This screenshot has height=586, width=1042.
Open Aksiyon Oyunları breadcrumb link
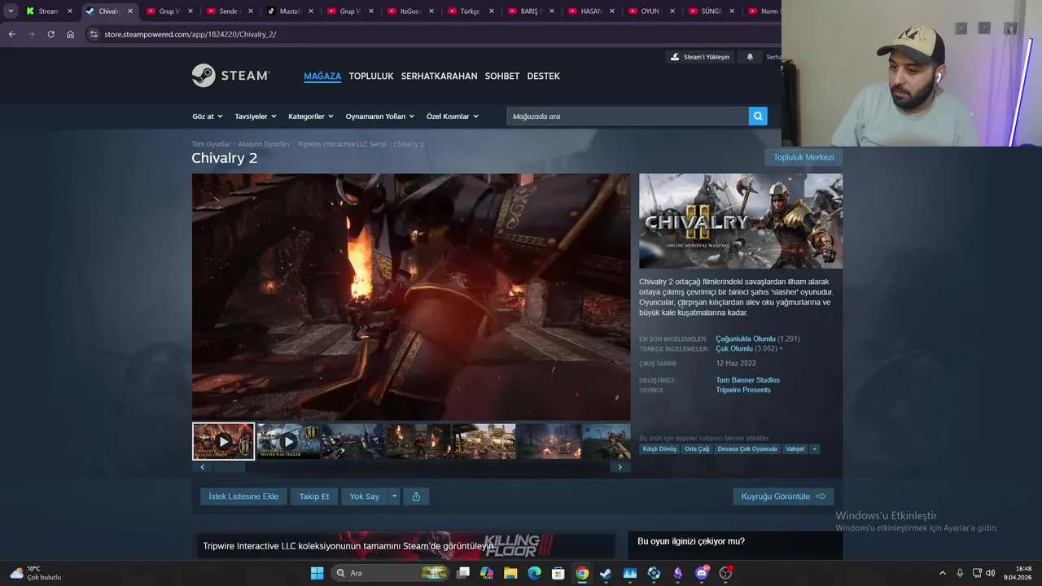coord(264,144)
